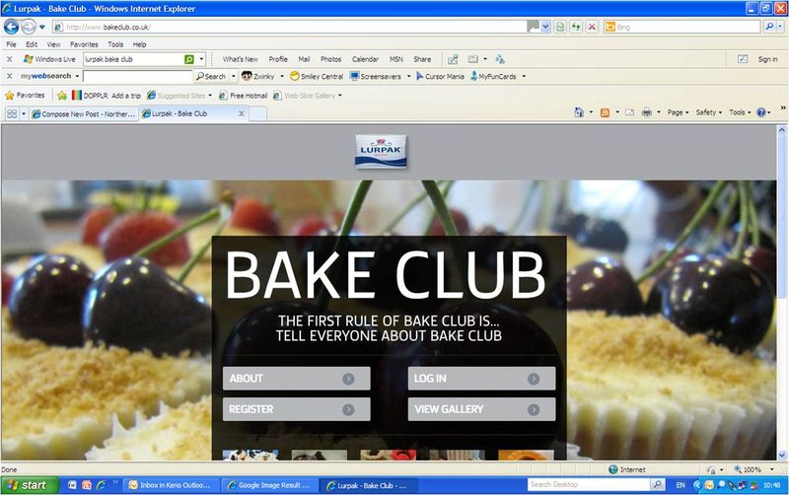Image resolution: width=789 pixels, height=495 pixels.
Task: Close the Lurpak - Bake Club tab
Action: (241, 113)
